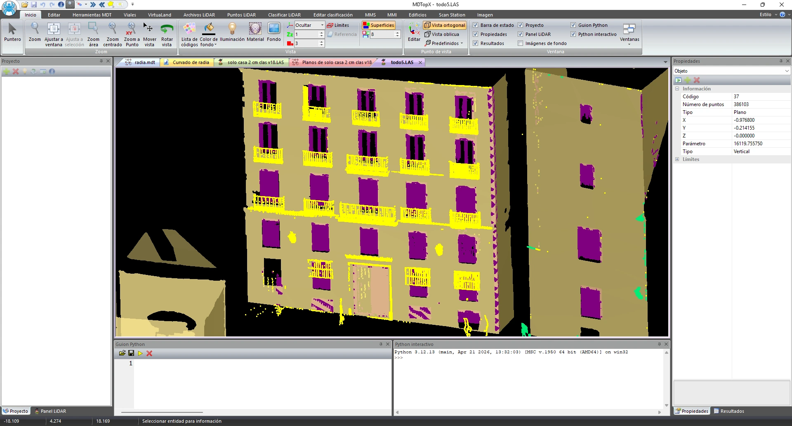Increase the red square size stepper
The height and width of the screenshot is (426, 792).
pyautogui.click(x=322, y=42)
